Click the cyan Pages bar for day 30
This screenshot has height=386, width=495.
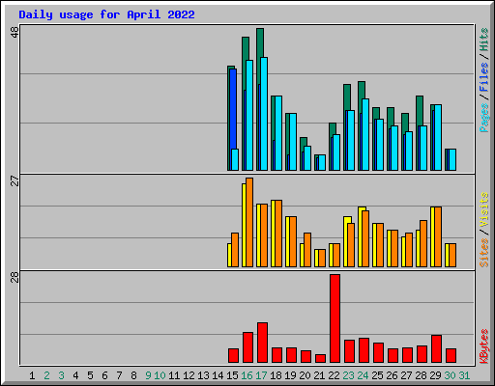tap(452, 160)
